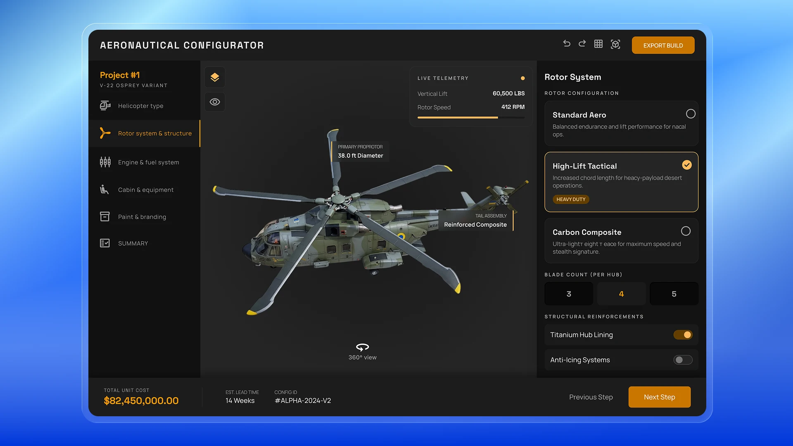Activate the 3D scan cube icon

tap(615, 44)
